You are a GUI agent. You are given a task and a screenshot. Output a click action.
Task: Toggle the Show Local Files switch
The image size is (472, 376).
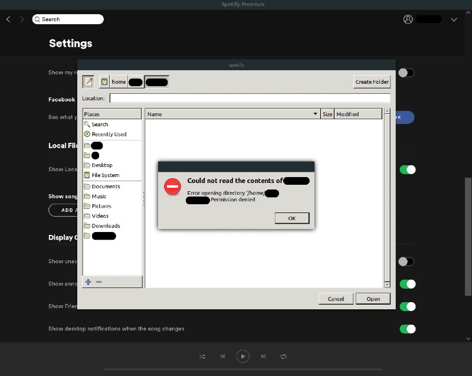click(408, 170)
